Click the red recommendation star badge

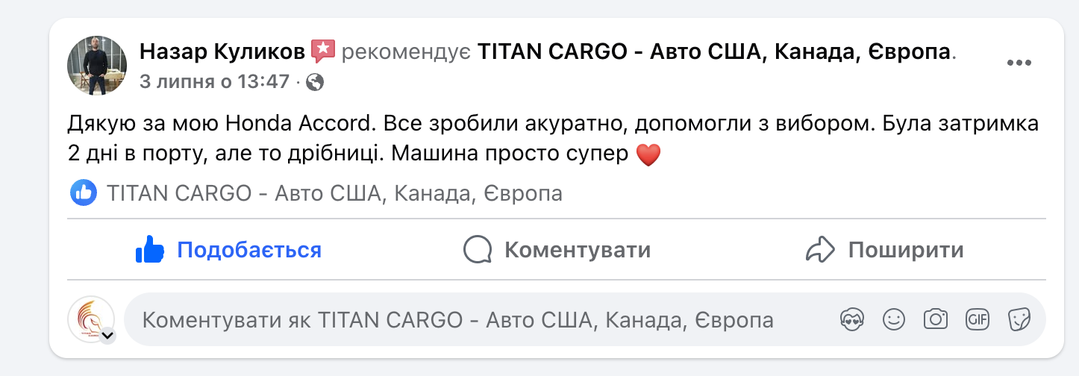pyautogui.click(x=322, y=52)
